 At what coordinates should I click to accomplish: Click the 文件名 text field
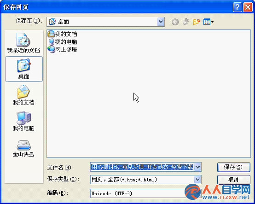pos(142,167)
